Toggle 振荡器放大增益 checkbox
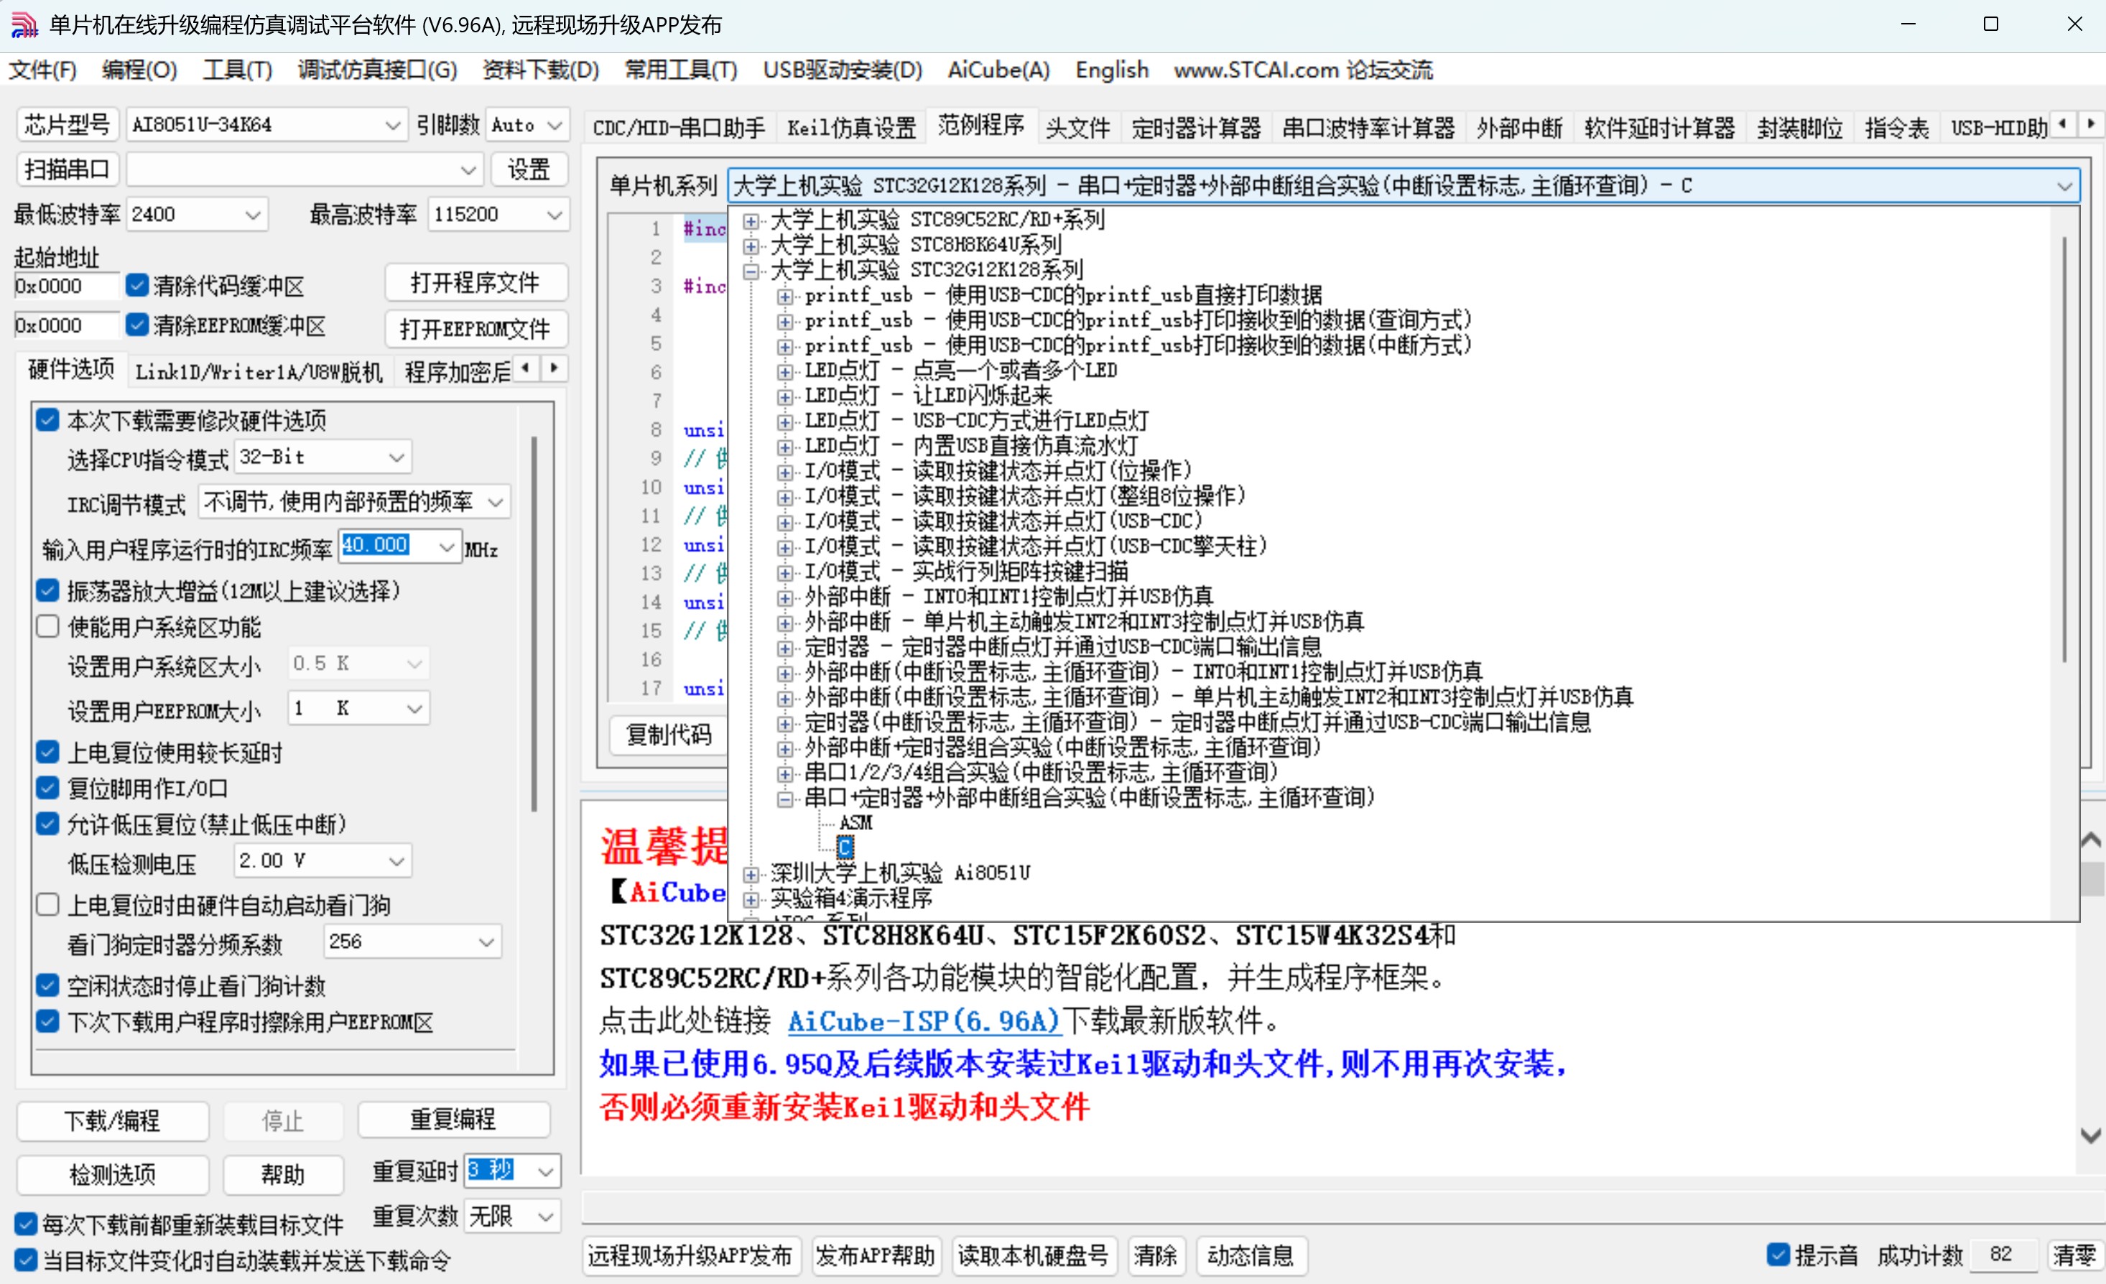 [x=48, y=590]
